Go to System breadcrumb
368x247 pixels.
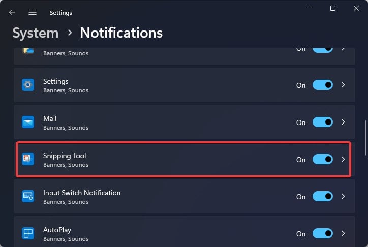pyautogui.click(x=35, y=33)
